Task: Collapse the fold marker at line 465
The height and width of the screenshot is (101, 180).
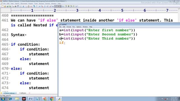Action: coord(10,44)
